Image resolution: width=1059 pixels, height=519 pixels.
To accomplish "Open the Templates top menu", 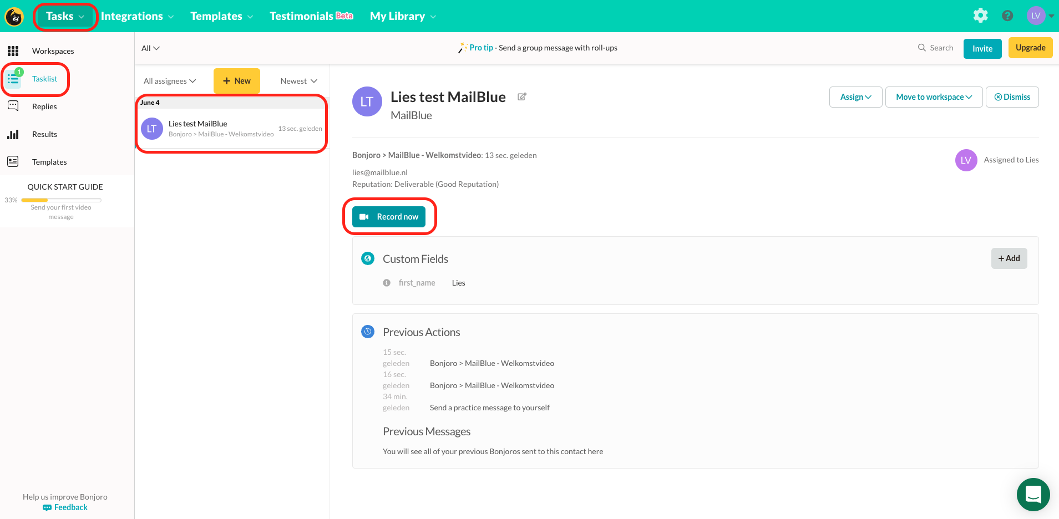I will pyautogui.click(x=222, y=16).
